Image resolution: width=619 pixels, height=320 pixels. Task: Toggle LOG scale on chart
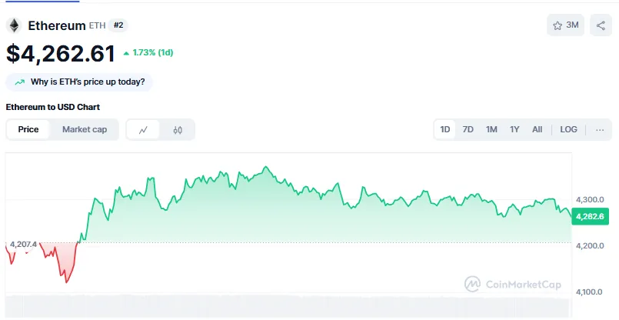coord(568,129)
